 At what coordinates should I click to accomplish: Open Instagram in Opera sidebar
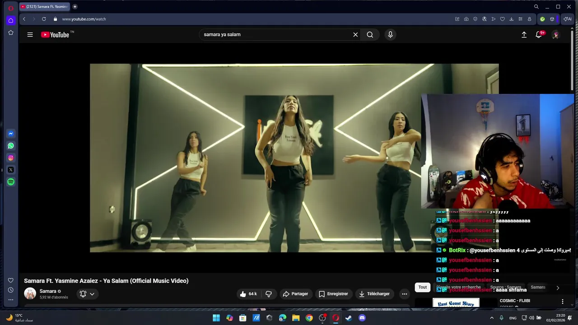click(x=11, y=158)
